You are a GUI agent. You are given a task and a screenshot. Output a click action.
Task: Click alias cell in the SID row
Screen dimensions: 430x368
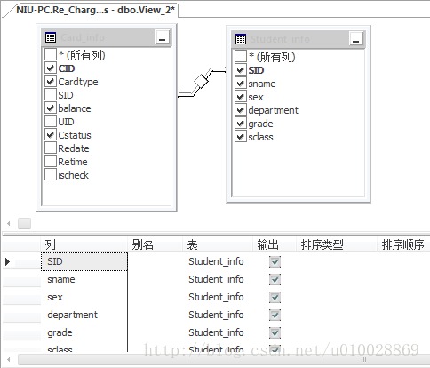tap(155, 261)
